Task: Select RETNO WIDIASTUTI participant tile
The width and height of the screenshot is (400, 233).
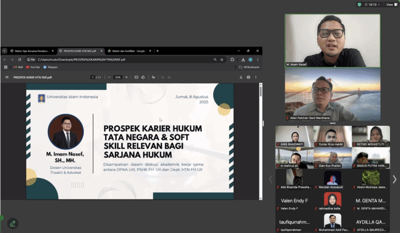Action: [x=371, y=136]
